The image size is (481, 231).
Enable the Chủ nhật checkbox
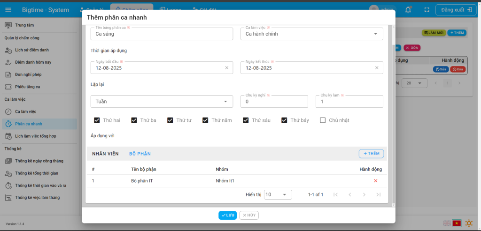tap(323, 120)
